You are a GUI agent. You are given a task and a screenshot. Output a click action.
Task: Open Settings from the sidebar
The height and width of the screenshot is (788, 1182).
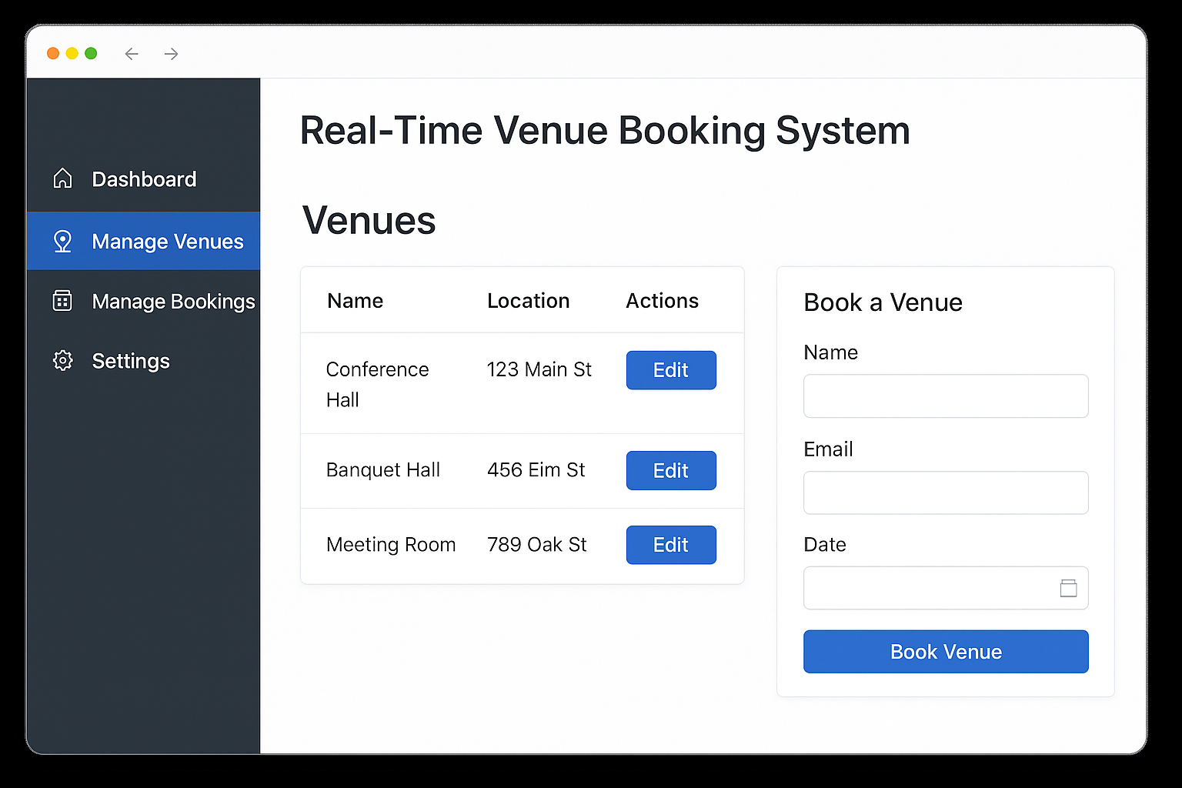tap(131, 360)
